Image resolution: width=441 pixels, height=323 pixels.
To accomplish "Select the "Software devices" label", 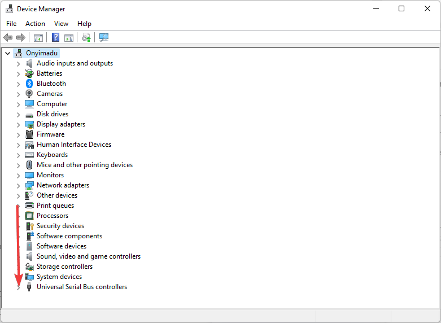I will (x=62, y=246).
